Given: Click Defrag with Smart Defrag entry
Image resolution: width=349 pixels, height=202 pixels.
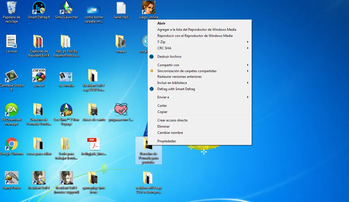Looking at the screenshot, I should (x=200, y=89).
